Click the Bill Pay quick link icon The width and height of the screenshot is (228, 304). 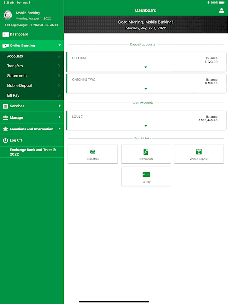coord(146,175)
